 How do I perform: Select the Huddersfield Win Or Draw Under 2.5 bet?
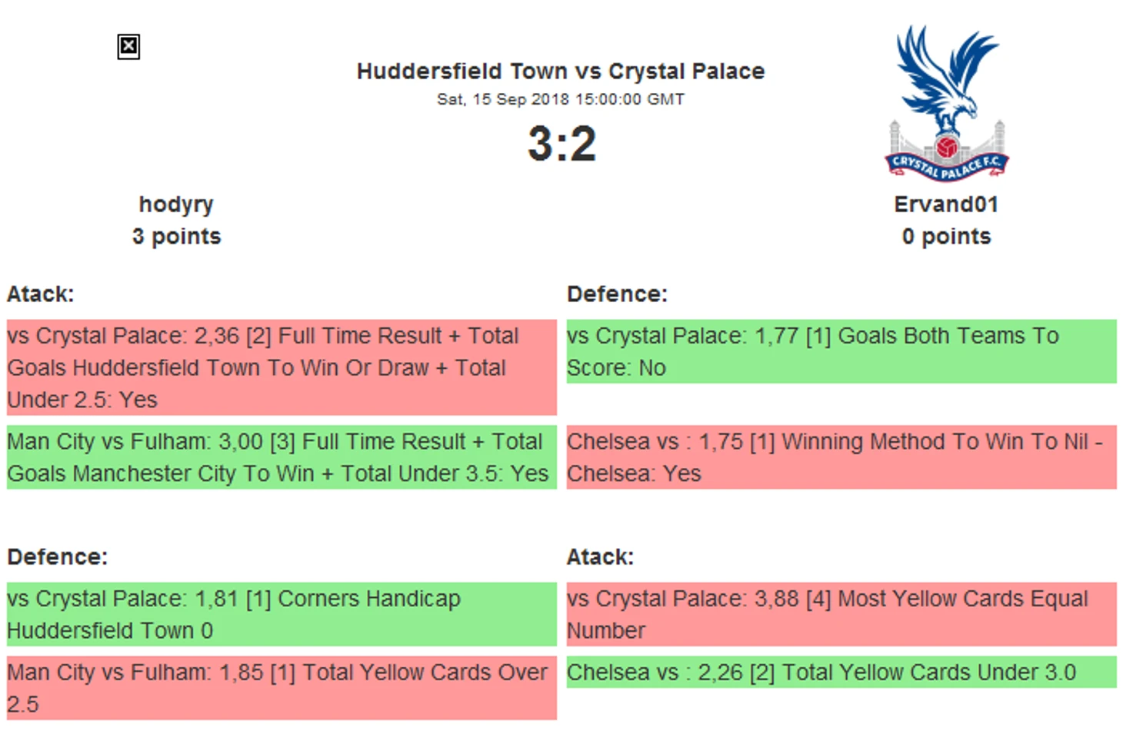282,367
